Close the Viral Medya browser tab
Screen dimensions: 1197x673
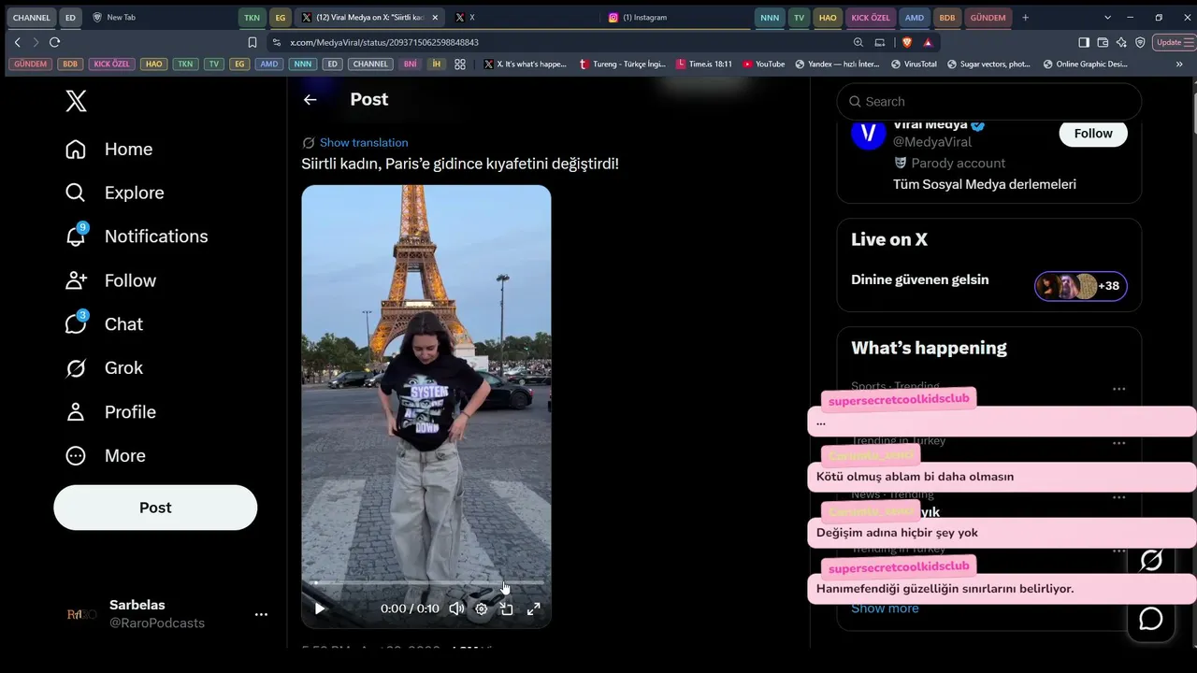(435, 18)
